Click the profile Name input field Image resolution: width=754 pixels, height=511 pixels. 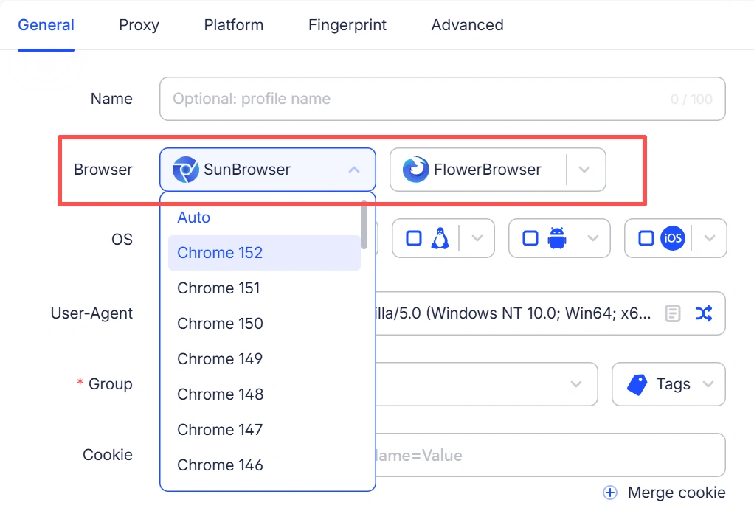coord(443,99)
